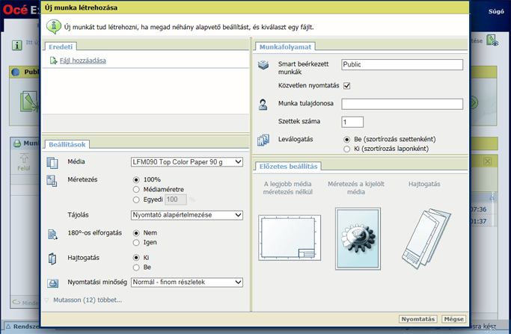Set Hajtogatás to Be
The width and height of the screenshot is (511, 334).
136,267
